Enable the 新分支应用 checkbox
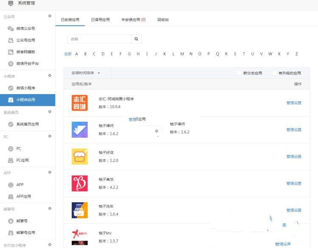Viewport: 318px width, 248px height. [239, 73]
